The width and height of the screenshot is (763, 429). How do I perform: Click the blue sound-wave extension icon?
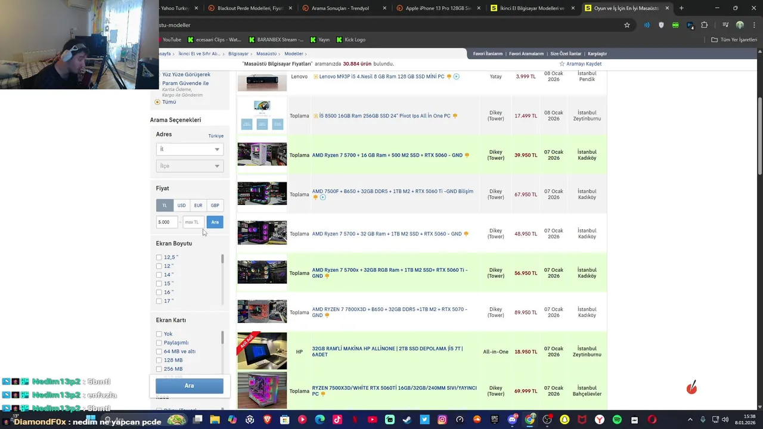pos(647,25)
